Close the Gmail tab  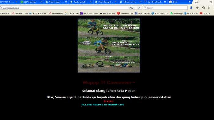pos(190,2)
